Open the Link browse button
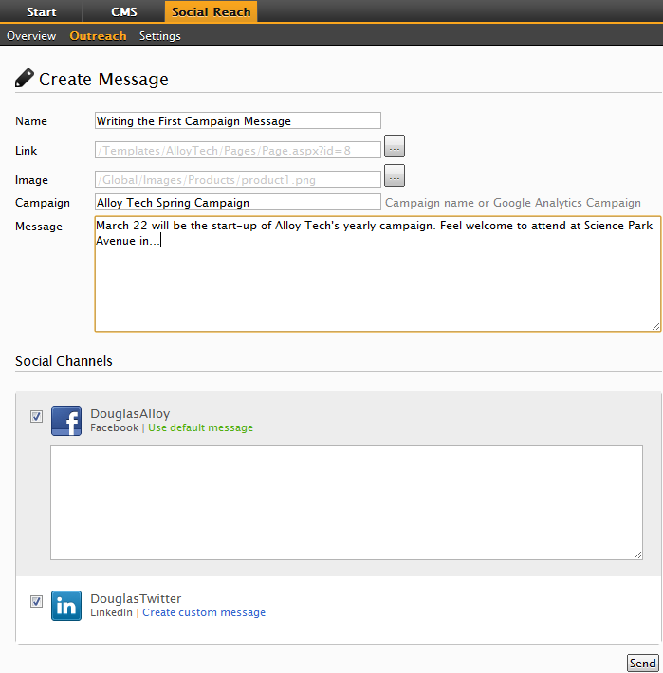The image size is (663, 673). pyautogui.click(x=394, y=147)
